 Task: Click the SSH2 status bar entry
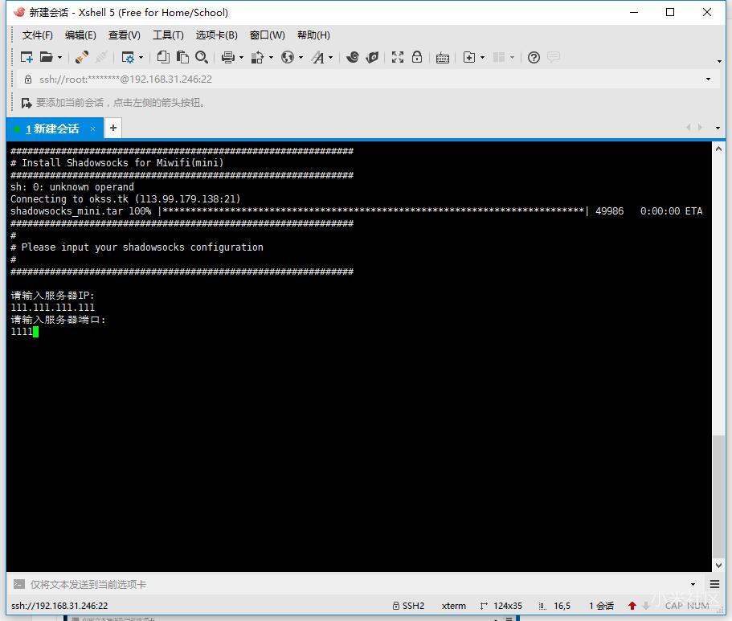408,606
